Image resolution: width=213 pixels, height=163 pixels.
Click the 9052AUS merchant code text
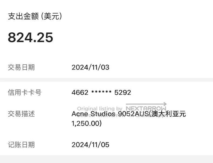click(133, 114)
